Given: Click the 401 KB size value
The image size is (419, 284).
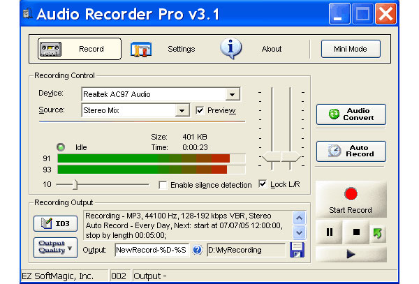Looking at the screenshot, I should click(195, 137).
